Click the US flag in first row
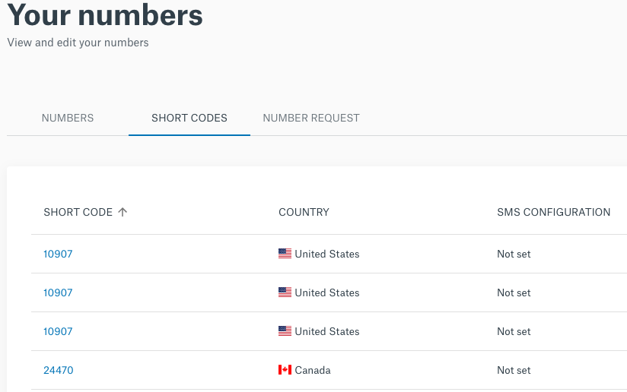627x392 pixels. [x=285, y=254]
